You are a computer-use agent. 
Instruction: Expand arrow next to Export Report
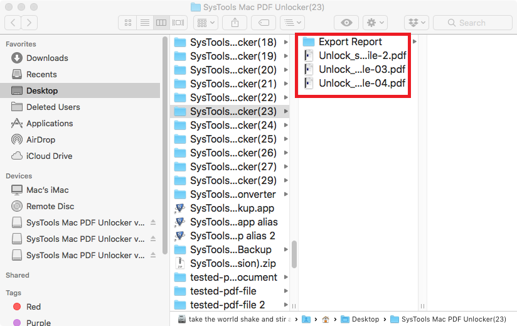(x=415, y=41)
